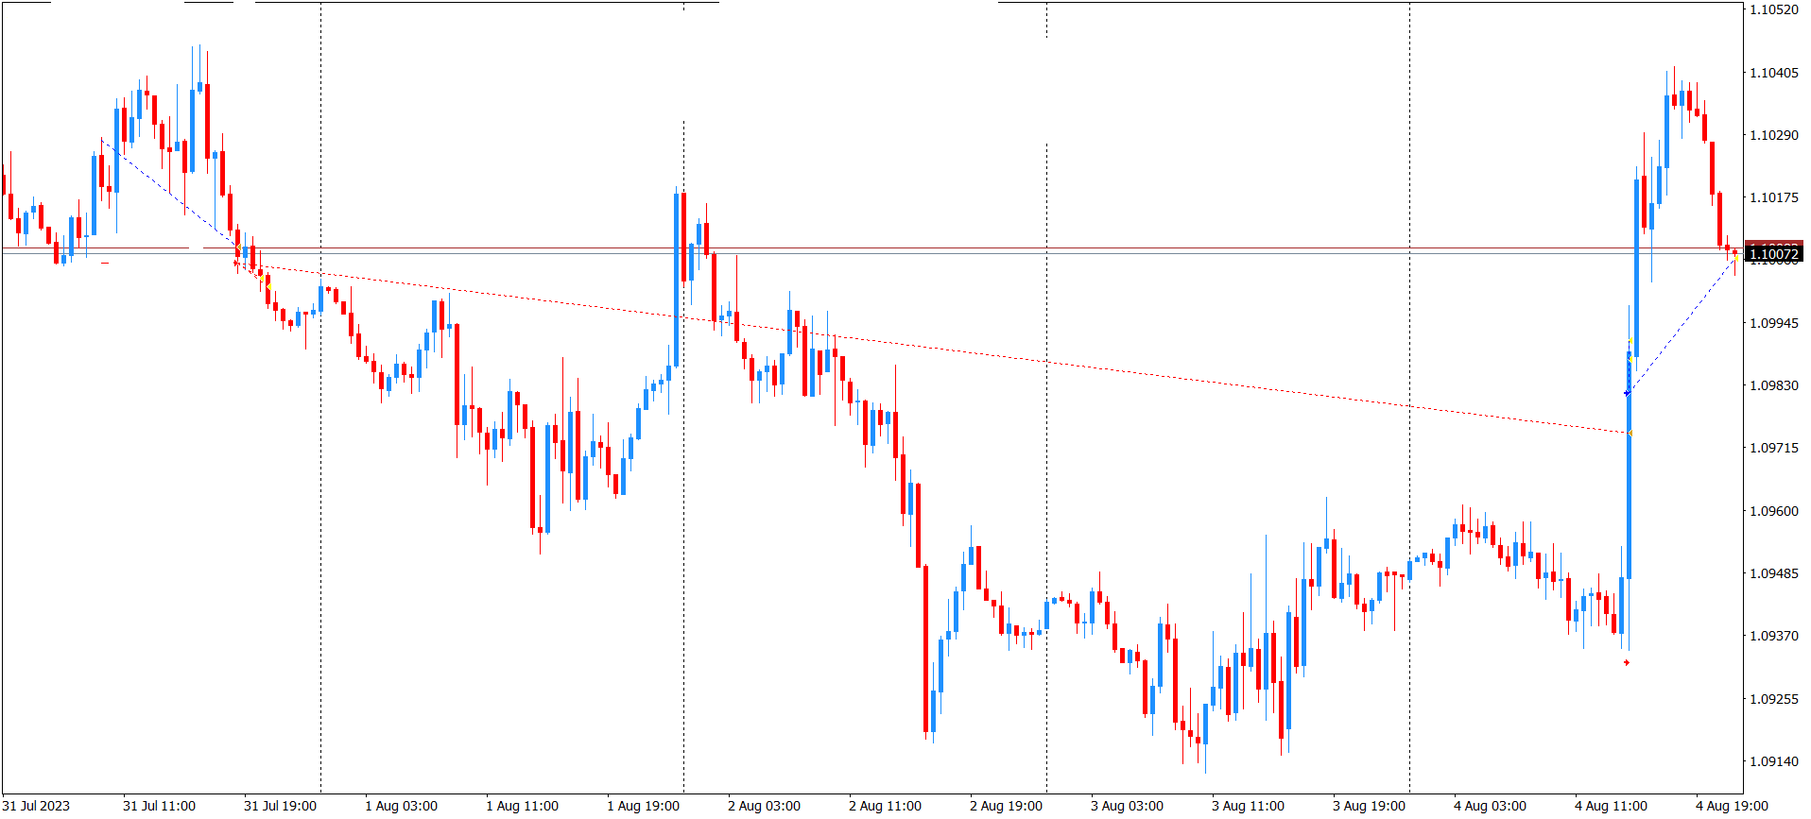Click the 2 Aug 11:00 time label
The image size is (1811, 819).
(x=885, y=806)
